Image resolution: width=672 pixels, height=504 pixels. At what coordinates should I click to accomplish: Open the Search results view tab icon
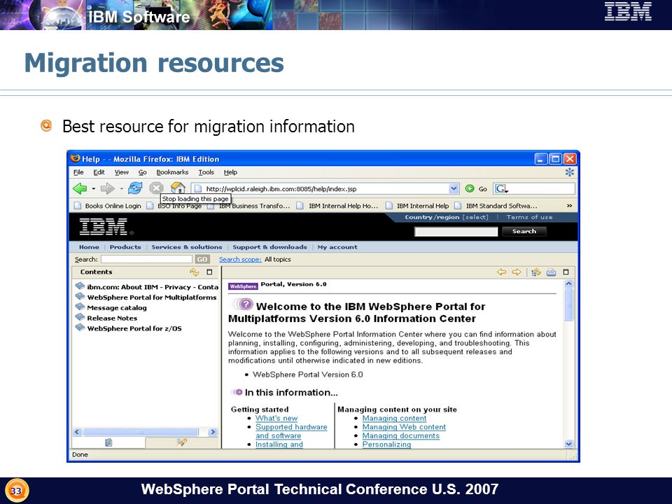182,442
